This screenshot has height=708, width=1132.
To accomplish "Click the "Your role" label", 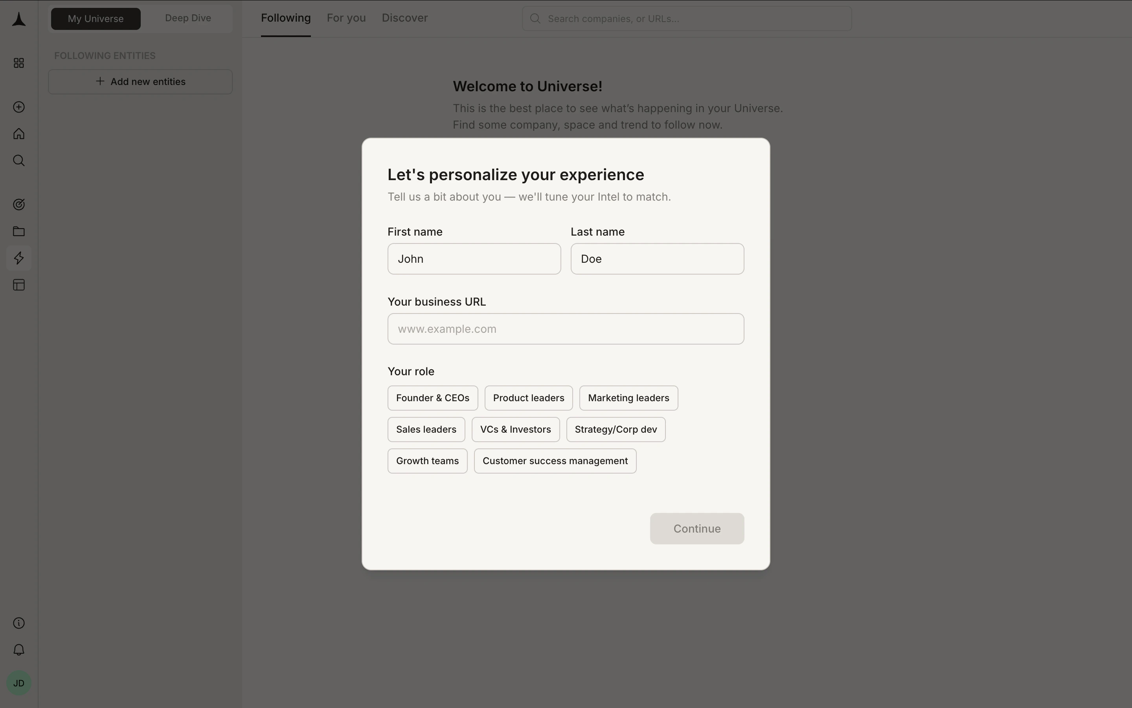I will 411,371.
